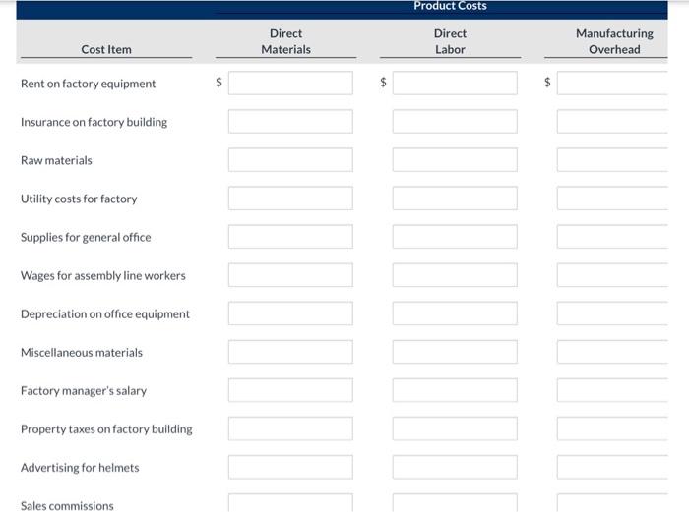The width and height of the screenshot is (689, 512).
Task: Select Direct Labor field for Insurance on factory building
Action: (455, 122)
